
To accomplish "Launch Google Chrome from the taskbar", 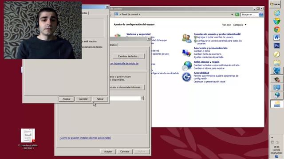I will [277, 30].
